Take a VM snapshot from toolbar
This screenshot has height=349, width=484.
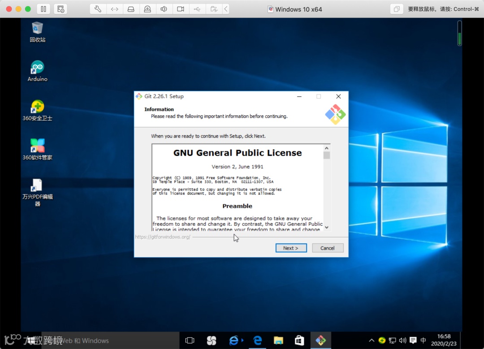(60, 9)
